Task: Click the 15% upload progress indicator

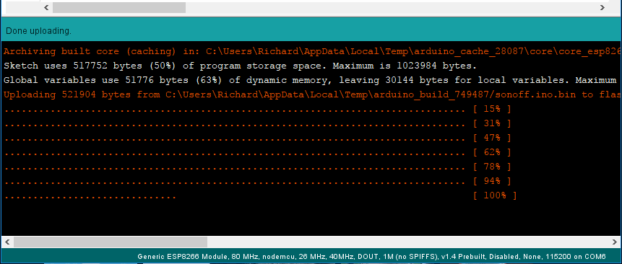Action: tap(492, 109)
